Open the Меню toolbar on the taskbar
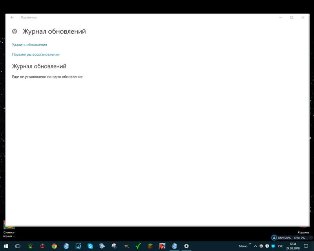Viewport: 314px width, 251px height. click(x=243, y=246)
